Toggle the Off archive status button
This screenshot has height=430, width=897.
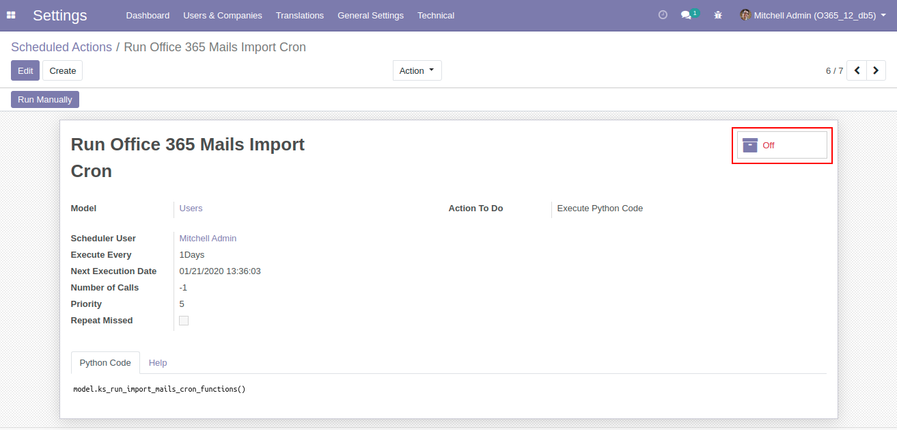click(x=782, y=145)
